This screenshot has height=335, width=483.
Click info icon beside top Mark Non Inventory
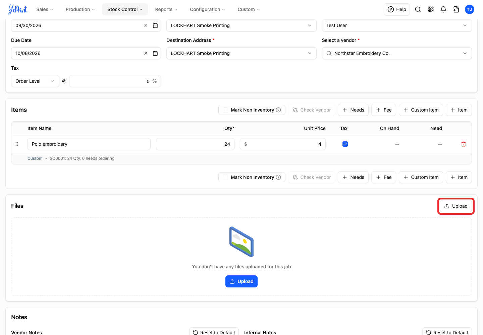tap(278, 110)
